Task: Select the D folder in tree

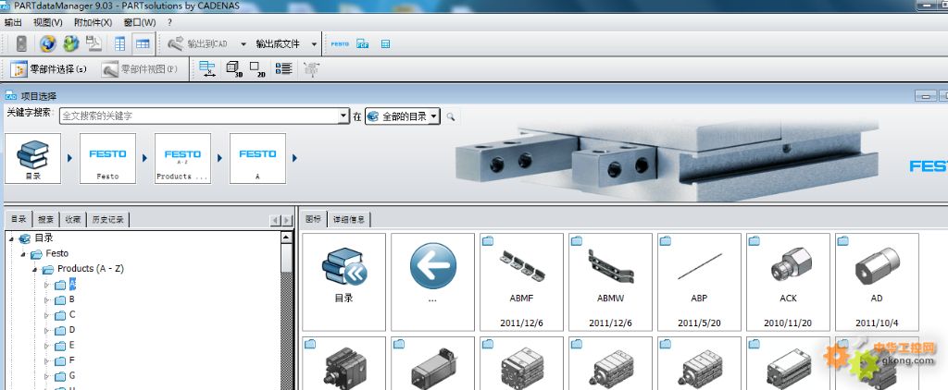Action: pos(65,330)
